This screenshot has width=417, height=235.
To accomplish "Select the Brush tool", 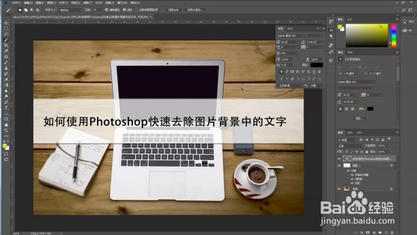I will click(6, 63).
